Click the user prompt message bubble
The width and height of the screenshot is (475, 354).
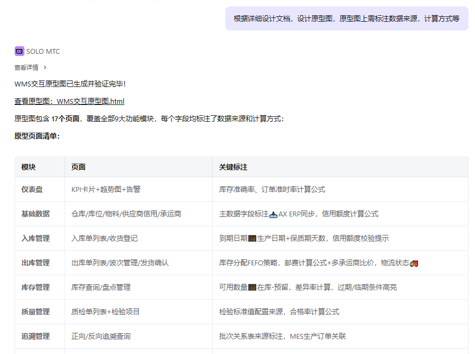coord(346,18)
